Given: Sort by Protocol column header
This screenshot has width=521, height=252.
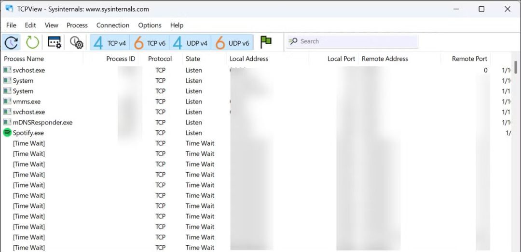Looking at the screenshot, I should (160, 59).
